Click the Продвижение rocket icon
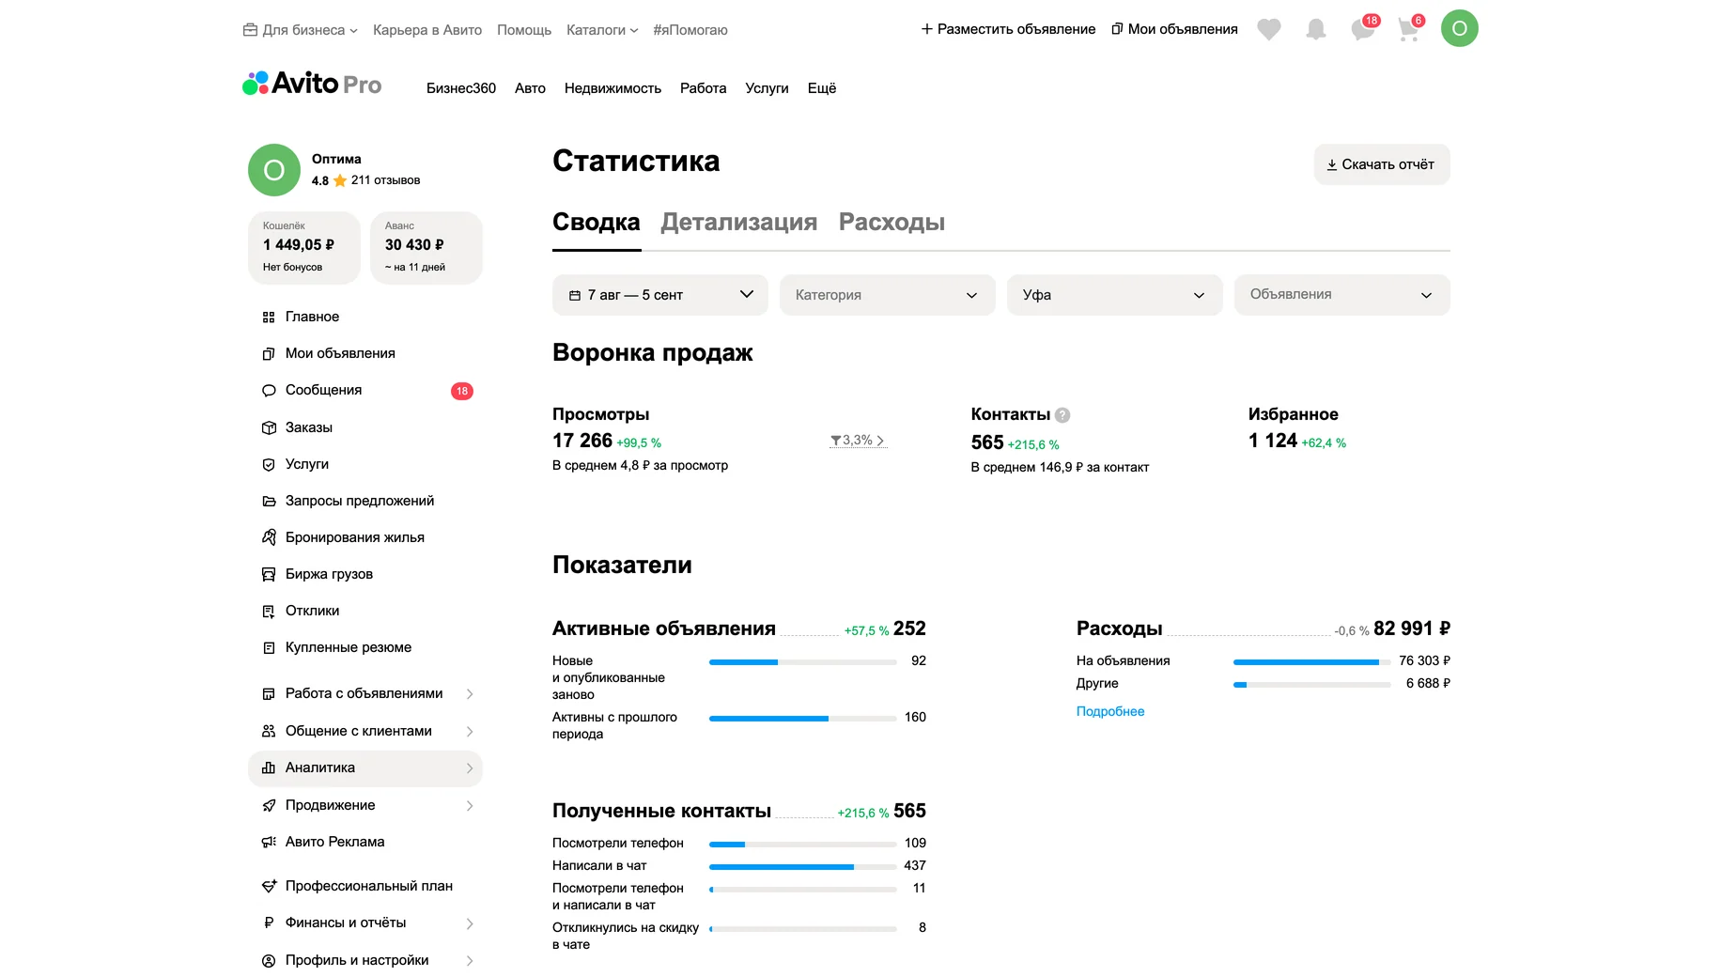This screenshot has width=1721, height=977. [269, 806]
